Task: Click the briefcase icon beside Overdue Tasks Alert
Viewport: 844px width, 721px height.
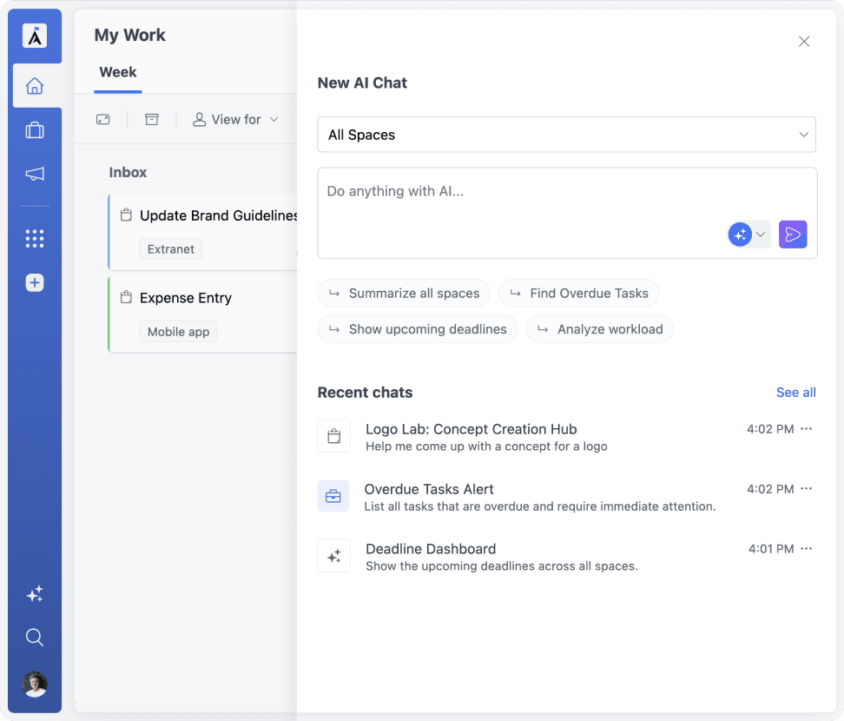Action: pyautogui.click(x=333, y=495)
